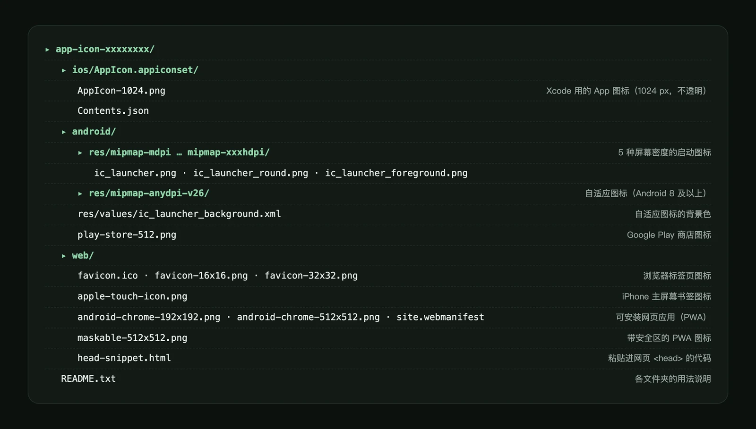
Task: Collapse the app-icon-xxxxxxxx/ root folder arrow
Action: 47,50
